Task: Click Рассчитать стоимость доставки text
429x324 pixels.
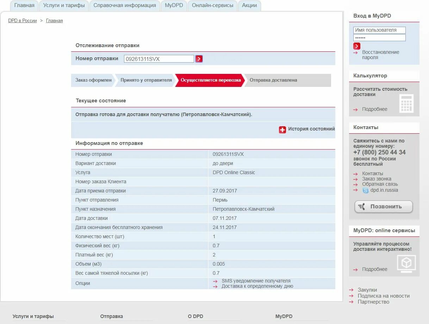Action: pos(380,92)
